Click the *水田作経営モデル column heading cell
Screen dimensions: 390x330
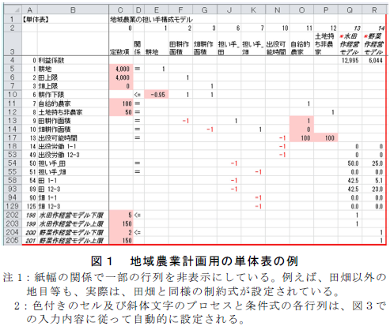(350, 43)
